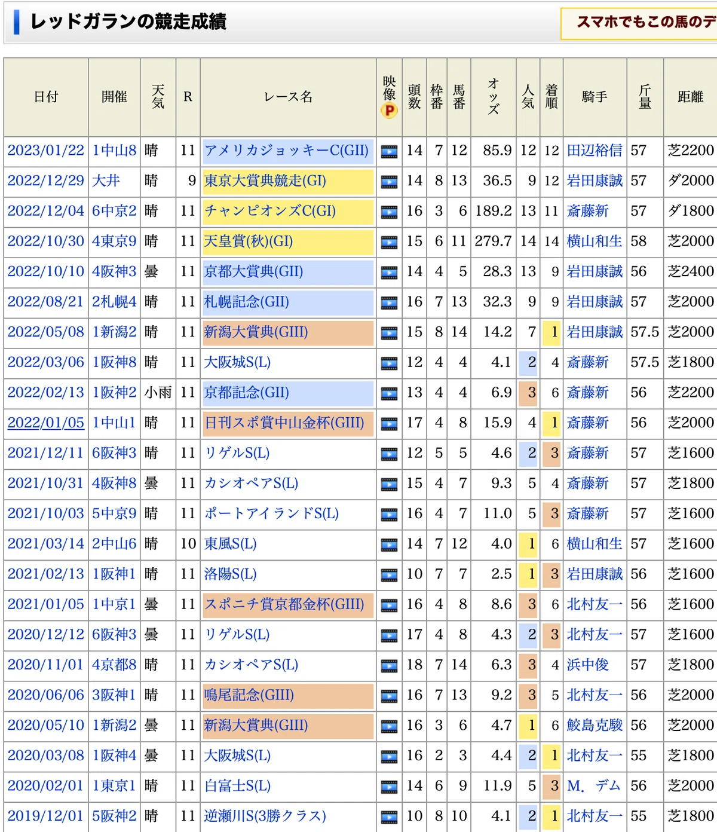
Task: Open race link 東風S(L)
Action: [230, 544]
